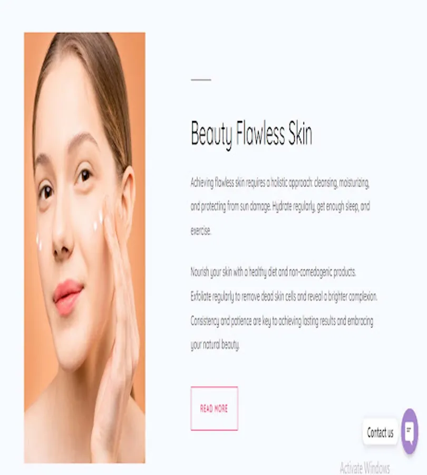Image resolution: width=427 pixels, height=475 pixels.
Task: Click the READ MORE button
Action: 214,408
